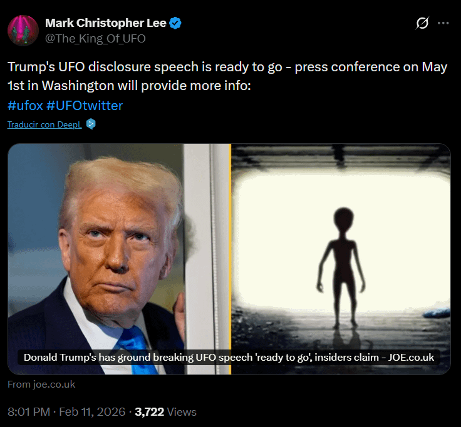Open the three-dot more options menu
Screen dimensions: 461x427
tap(443, 23)
